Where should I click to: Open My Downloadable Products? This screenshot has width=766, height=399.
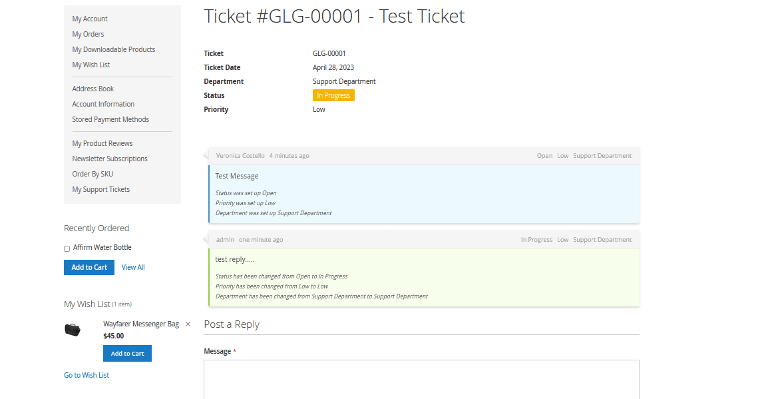[x=114, y=49]
